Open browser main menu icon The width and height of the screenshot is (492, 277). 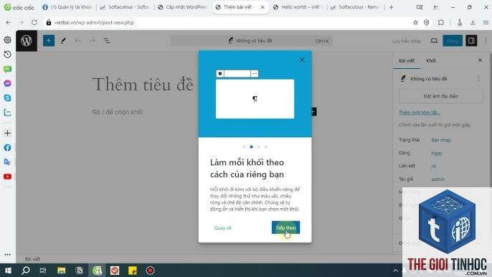point(486,23)
